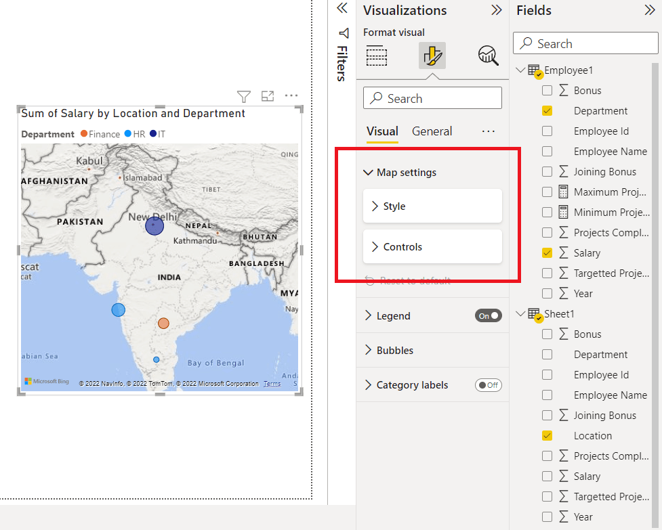Open More options ellipsis on map visual
Image resolution: width=662 pixels, height=530 pixels.
(x=291, y=95)
